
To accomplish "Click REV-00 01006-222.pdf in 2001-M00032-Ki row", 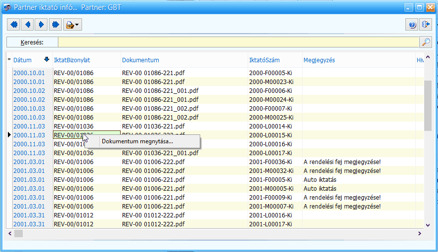I will (153, 171).
